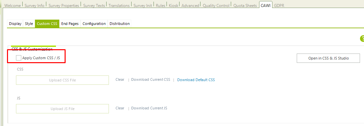Click Download Current JS link
This screenshot has width=364, height=126.
[x=149, y=108]
